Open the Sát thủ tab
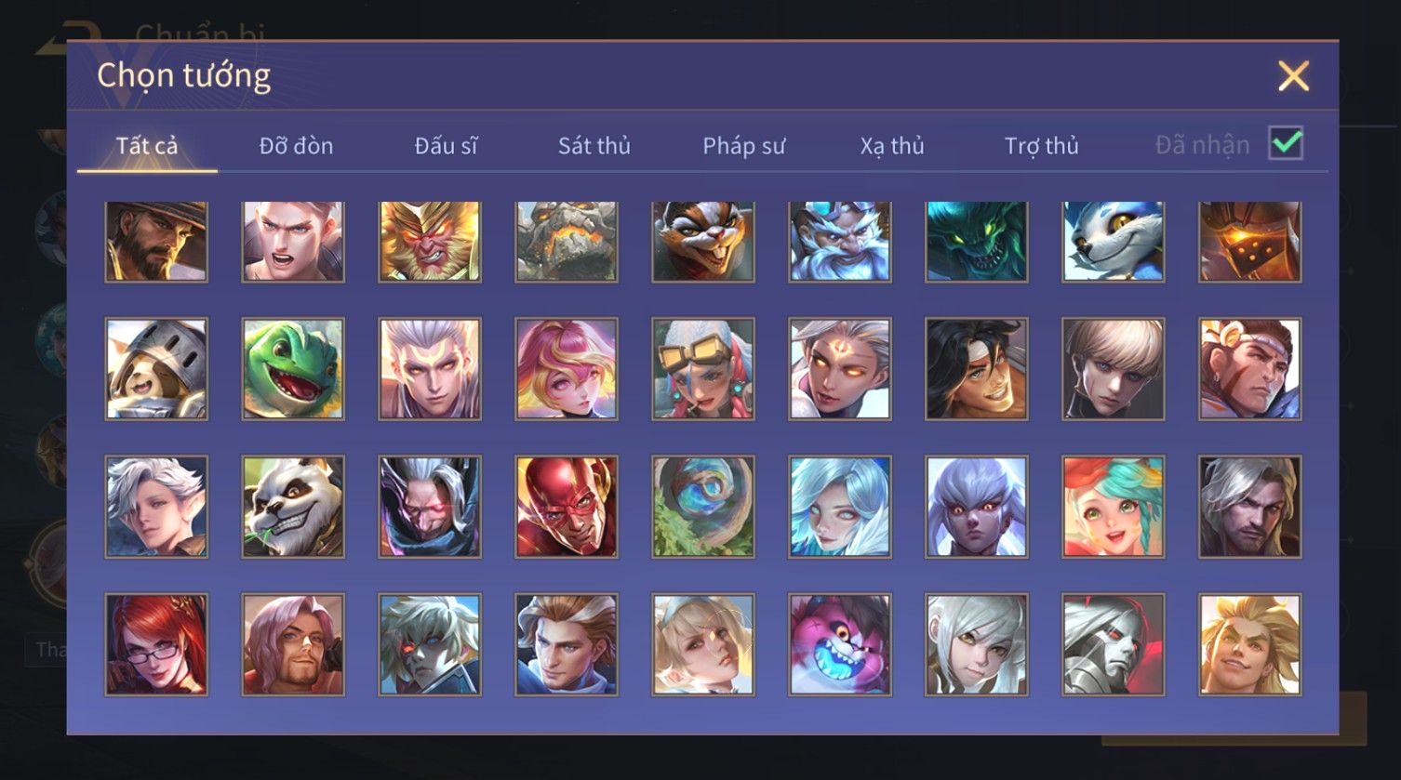Screen dimensions: 1401x780 [x=594, y=146]
